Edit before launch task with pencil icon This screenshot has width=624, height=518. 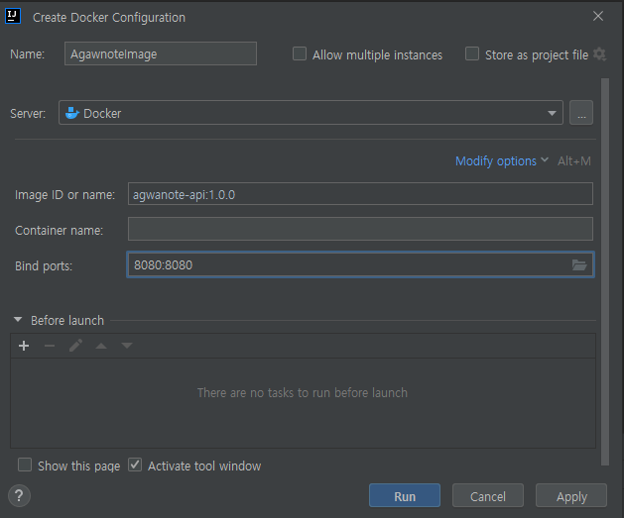(x=75, y=346)
